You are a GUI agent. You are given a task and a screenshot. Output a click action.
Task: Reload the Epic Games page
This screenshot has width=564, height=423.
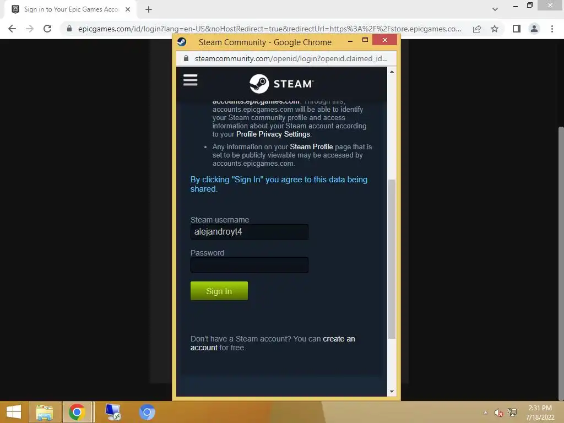tap(47, 29)
